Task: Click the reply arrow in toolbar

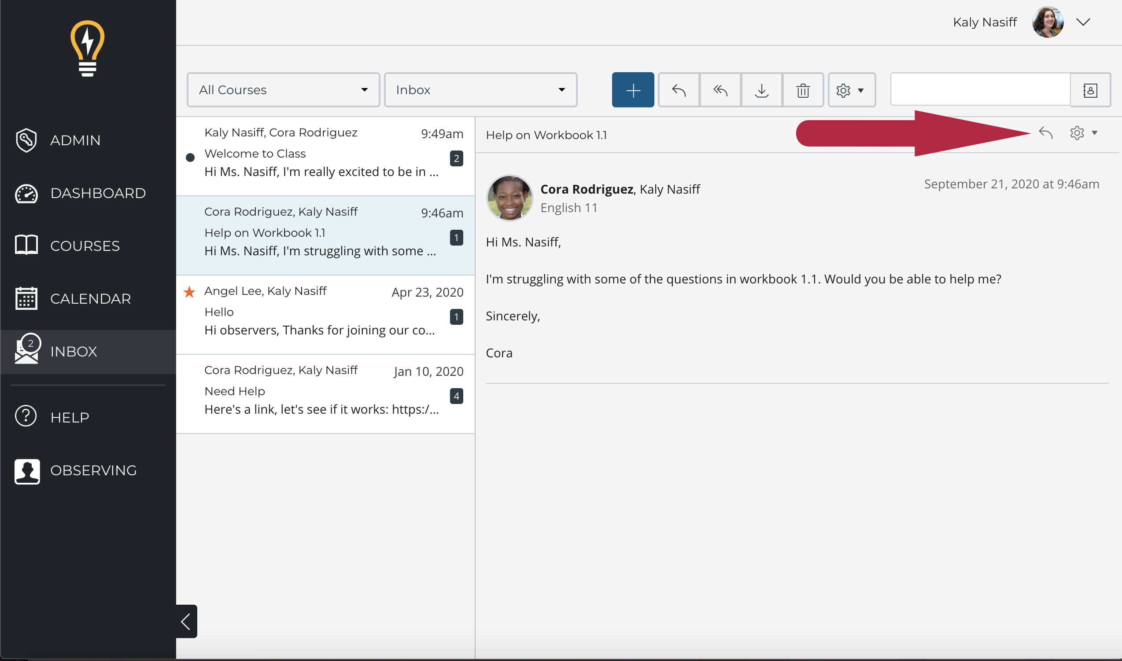Action: click(678, 90)
